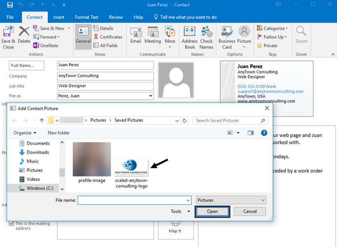Open the Save & New dropdown arrow

point(69,28)
